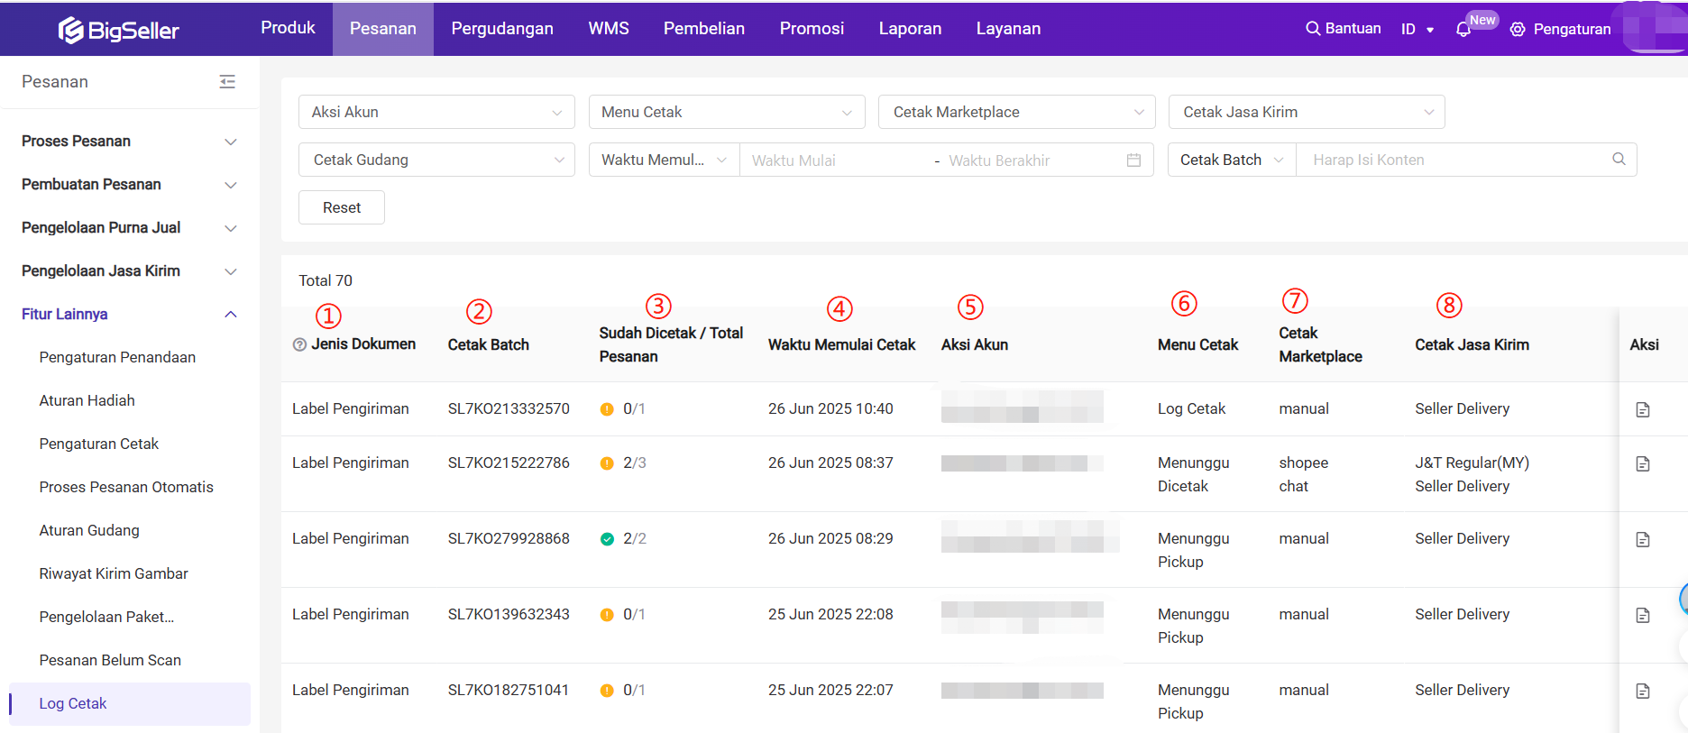Click batch number SL7KO213332570
The image size is (1688, 733).
[x=509, y=409]
